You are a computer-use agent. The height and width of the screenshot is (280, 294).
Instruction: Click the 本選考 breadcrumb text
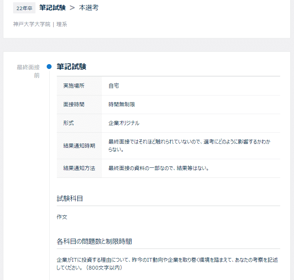[x=89, y=8]
